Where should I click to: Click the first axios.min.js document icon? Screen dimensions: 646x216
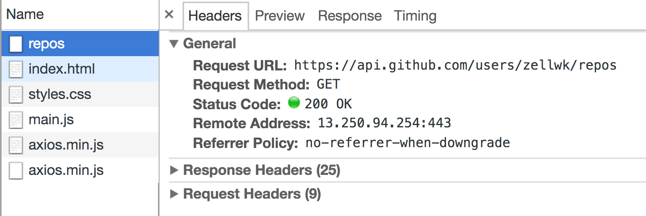[x=16, y=145]
